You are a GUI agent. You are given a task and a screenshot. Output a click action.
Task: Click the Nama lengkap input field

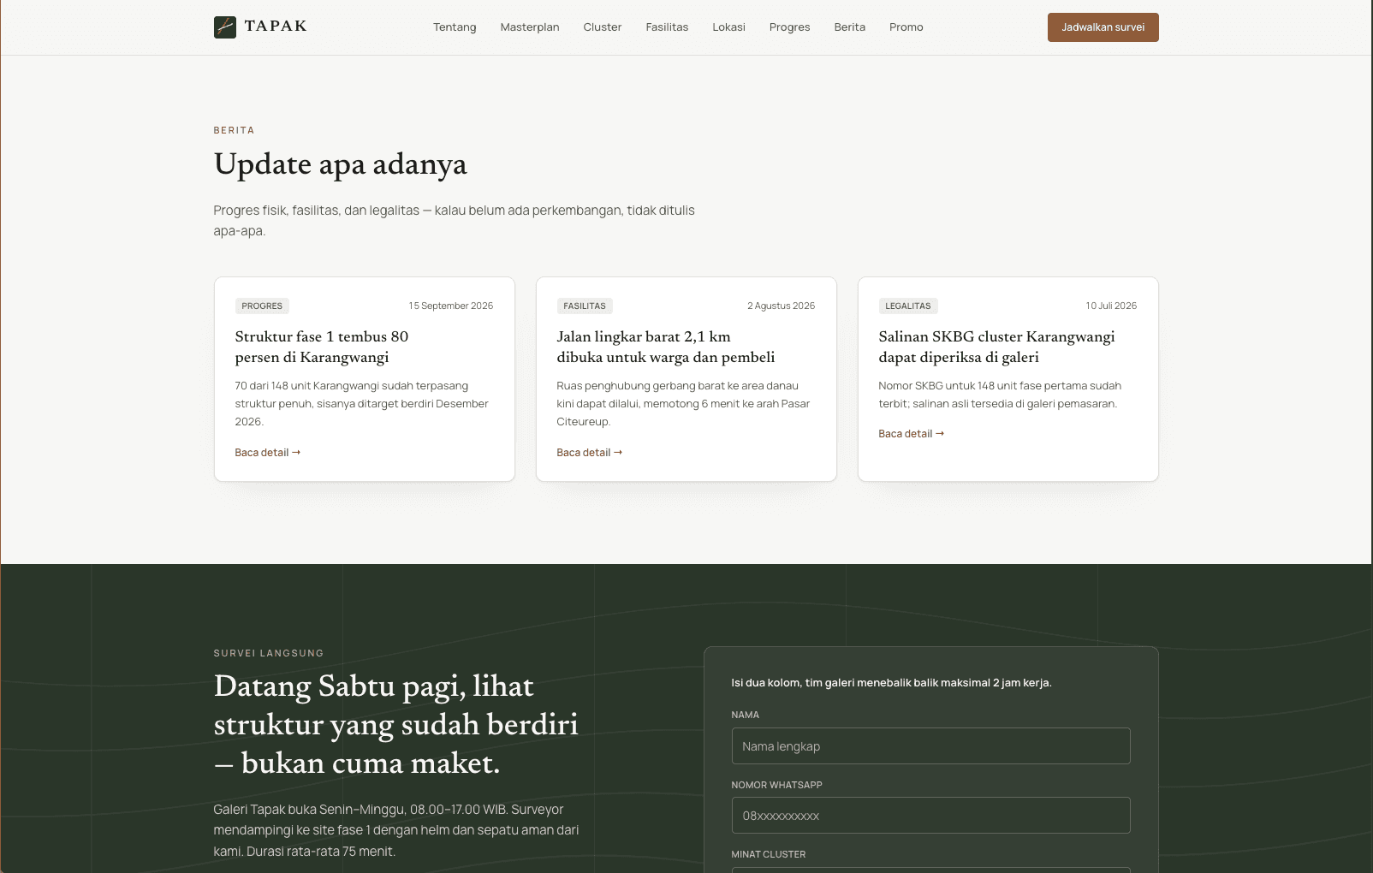click(x=931, y=746)
